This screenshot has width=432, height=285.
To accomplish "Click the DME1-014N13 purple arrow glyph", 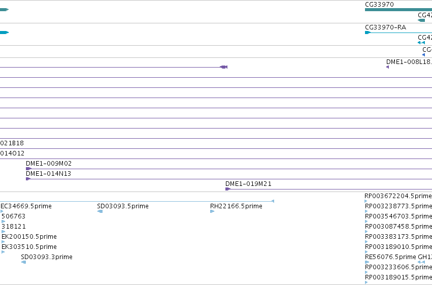I will [28, 179].
